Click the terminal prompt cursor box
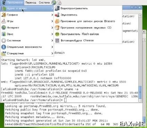Viewport: 147px width, 128px height. click(65, 100)
